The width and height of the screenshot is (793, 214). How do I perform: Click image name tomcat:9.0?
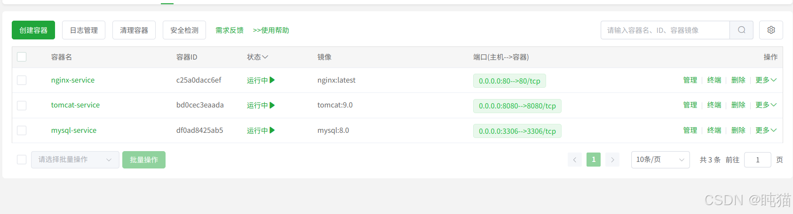[x=335, y=105]
